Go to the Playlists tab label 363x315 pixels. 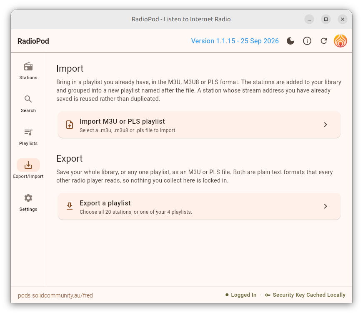coord(28,143)
